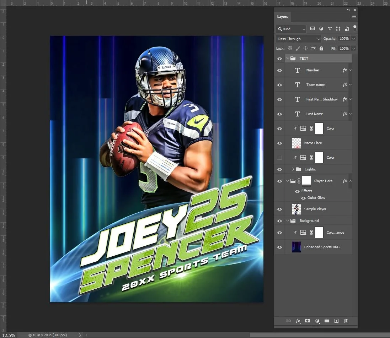Create new fill or adjustment layer
The image size is (390, 338).
pyautogui.click(x=317, y=321)
